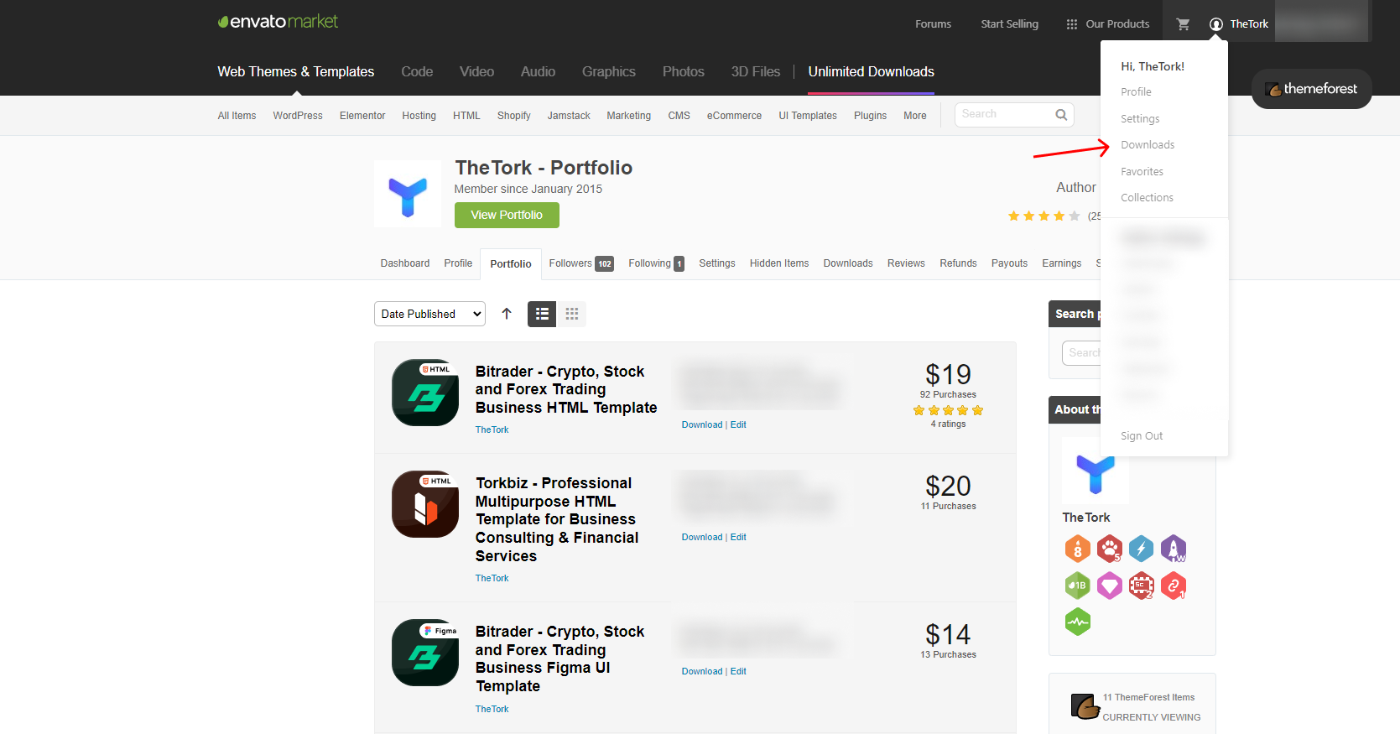Open the shopping cart icon
1400x734 pixels.
coord(1183,24)
